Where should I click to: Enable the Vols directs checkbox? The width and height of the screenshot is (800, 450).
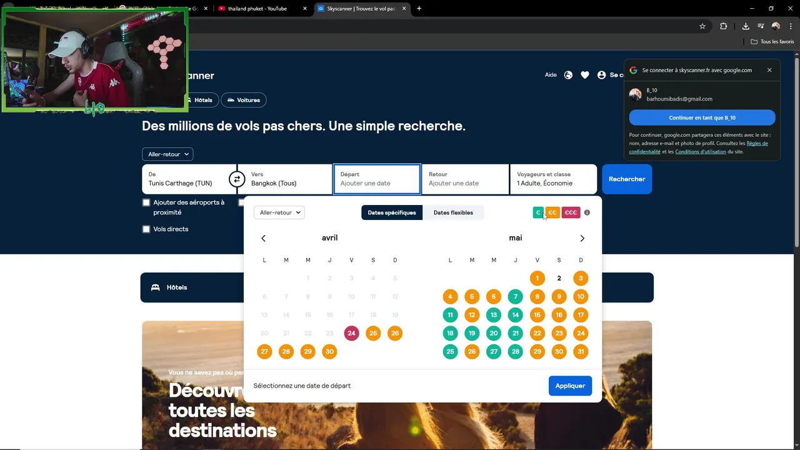coord(146,229)
